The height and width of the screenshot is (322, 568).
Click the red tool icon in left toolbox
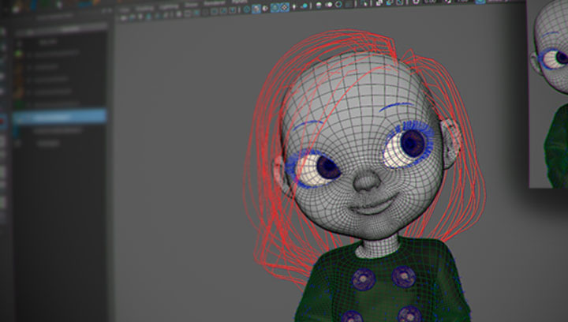pyautogui.click(x=2, y=121)
